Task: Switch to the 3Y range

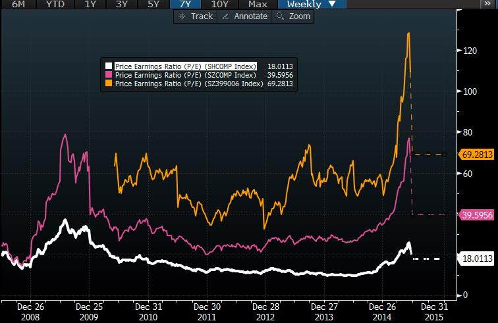Action: coord(122,4)
